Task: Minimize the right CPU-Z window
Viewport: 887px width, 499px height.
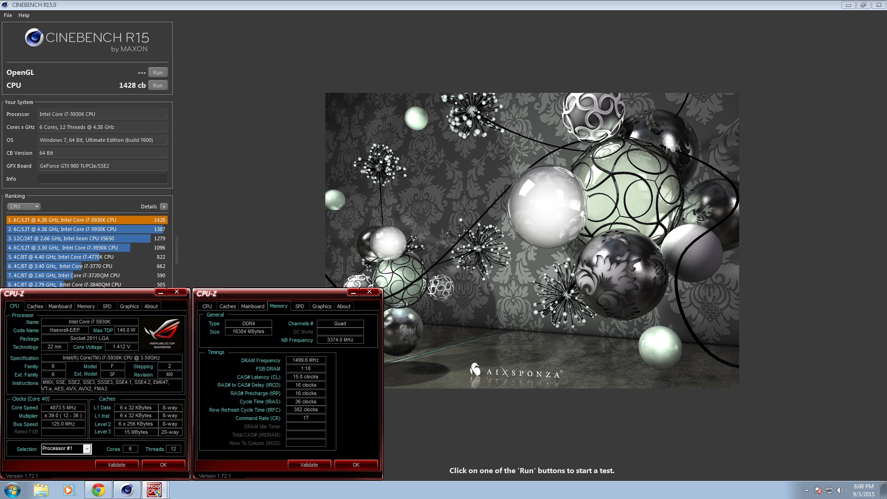Action: [353, 292]
